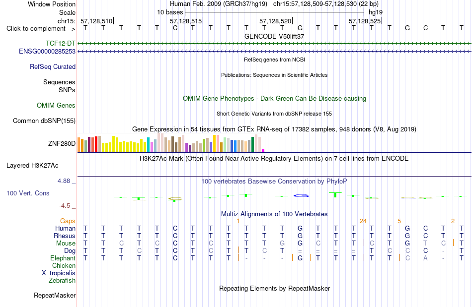Screen dimensions: 472x307
Task: Click the '10 bases' scale bar label
Action: (x=170, y=12)
